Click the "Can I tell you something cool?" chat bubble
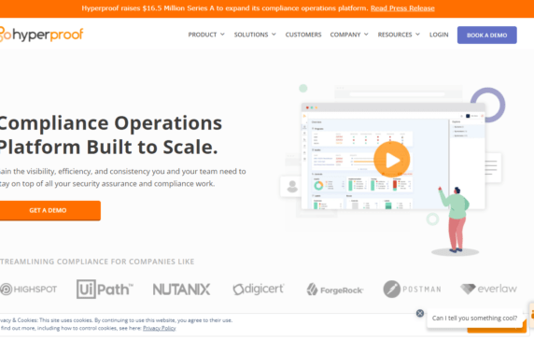Viewport: 534px width, 340px height. coord(474,318)
